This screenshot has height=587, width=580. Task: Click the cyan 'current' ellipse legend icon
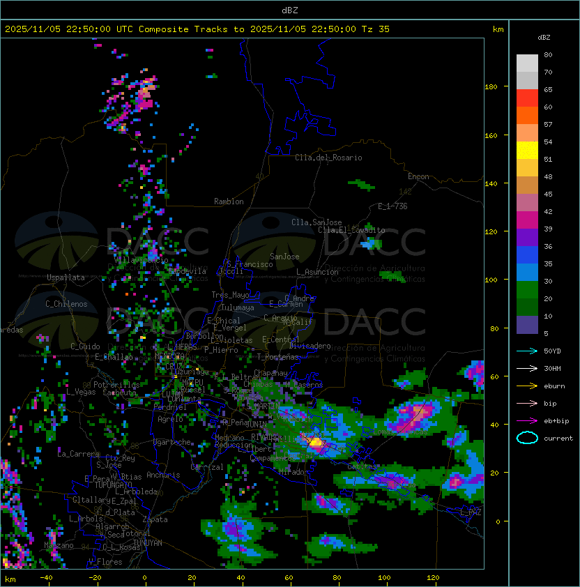point(527,438)
